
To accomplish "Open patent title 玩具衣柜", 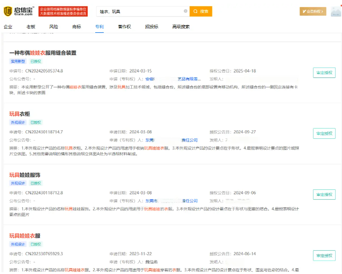I will click(x=19, y=114).
